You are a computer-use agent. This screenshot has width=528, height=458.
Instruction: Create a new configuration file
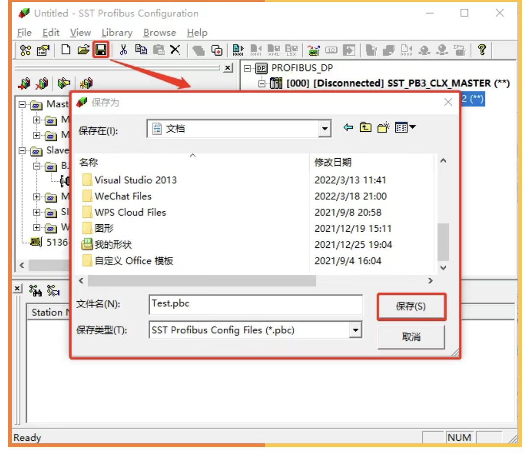pos(66,49)
